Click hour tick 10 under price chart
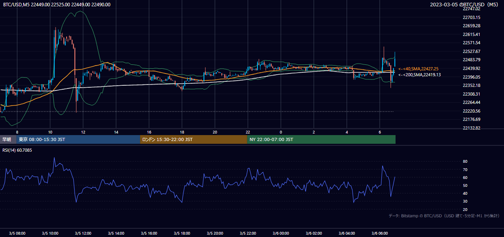Image resolution: width=504 pixels, height=237 pixels. tap(50, 132)
